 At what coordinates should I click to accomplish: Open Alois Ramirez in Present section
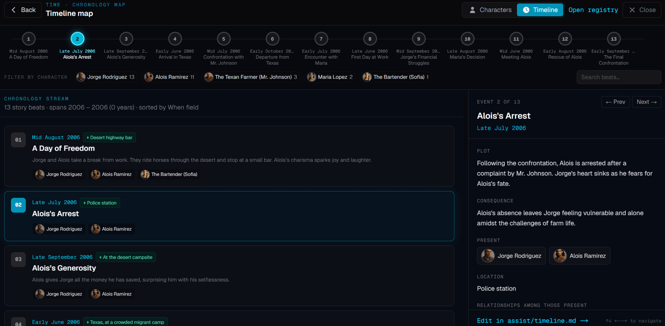click(580, 256)
